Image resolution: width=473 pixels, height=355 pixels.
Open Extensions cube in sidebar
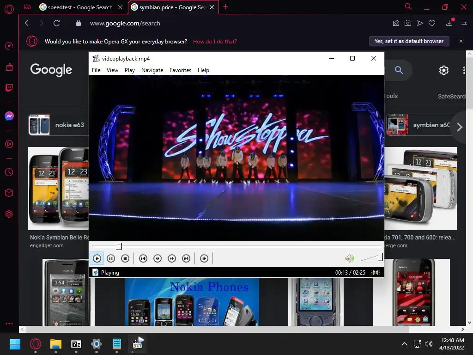pyautogui.click(x=9, y=193)
